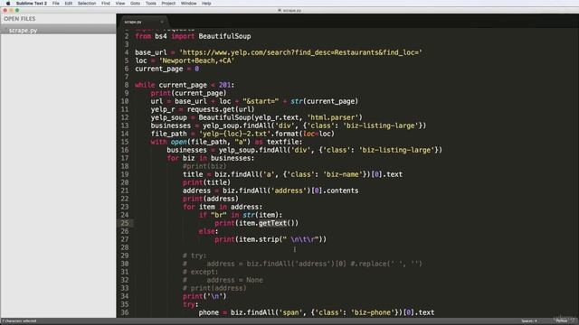Open the Tools menu
This screenshot has height=325, width=579.
(x=151, y=4)
